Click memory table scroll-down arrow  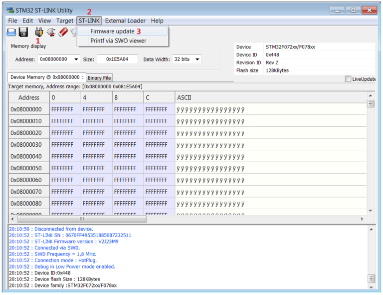click(x=371, y=211)
